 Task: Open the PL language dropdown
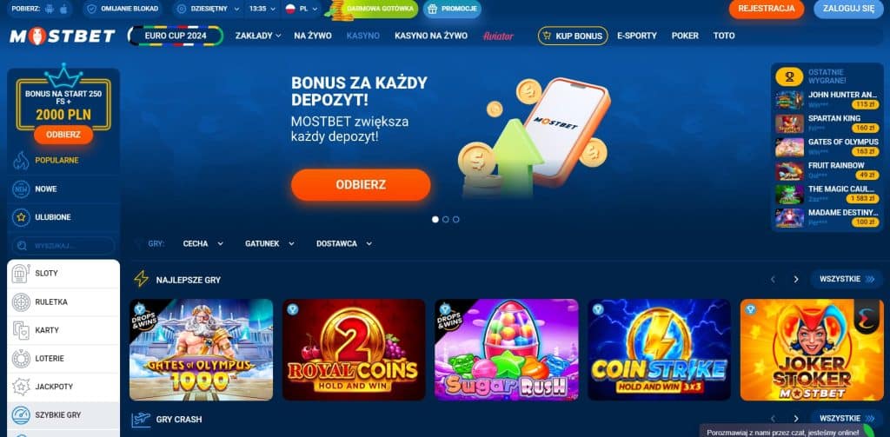(x=302, y=9)
